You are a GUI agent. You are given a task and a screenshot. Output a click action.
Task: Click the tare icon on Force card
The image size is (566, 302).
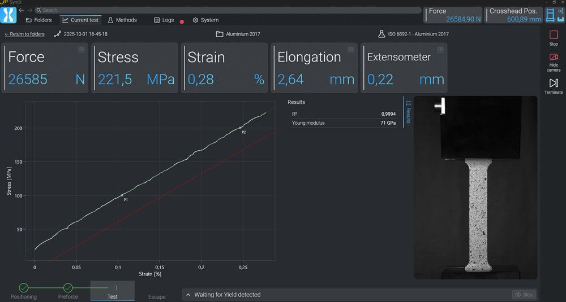coord(82,50)
